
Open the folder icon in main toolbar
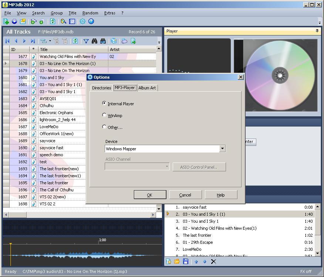[x=23, y=21]
